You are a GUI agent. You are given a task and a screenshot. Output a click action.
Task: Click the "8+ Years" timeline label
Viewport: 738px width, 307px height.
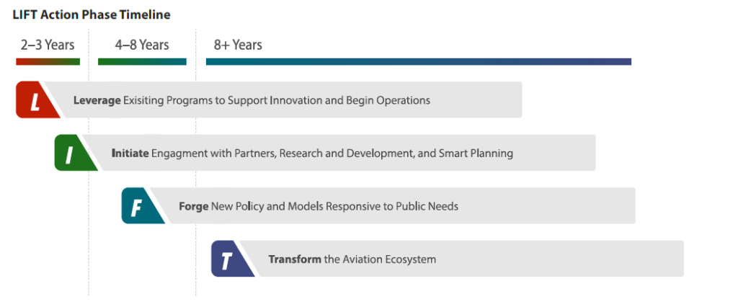(x=238, y=45)
